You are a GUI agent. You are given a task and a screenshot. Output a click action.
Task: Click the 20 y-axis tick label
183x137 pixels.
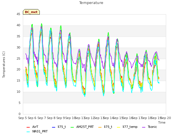(18, 70)
